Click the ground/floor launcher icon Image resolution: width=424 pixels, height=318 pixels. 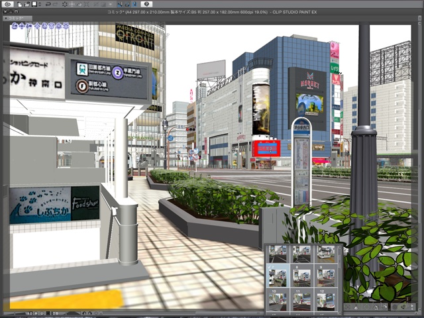pos(356,307)
